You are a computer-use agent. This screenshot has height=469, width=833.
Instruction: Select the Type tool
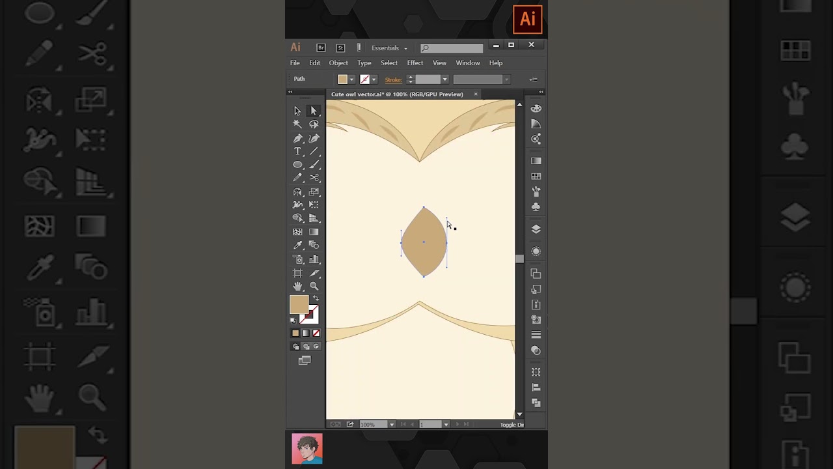(x=297, y=151)
